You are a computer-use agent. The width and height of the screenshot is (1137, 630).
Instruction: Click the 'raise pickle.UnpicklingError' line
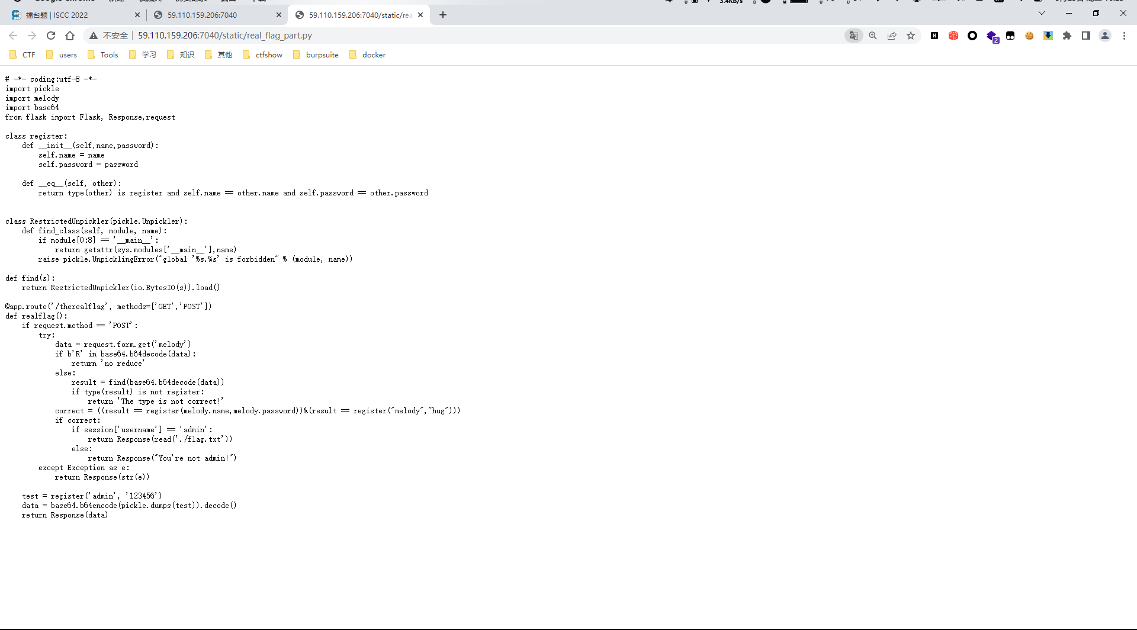coord(195,259)
